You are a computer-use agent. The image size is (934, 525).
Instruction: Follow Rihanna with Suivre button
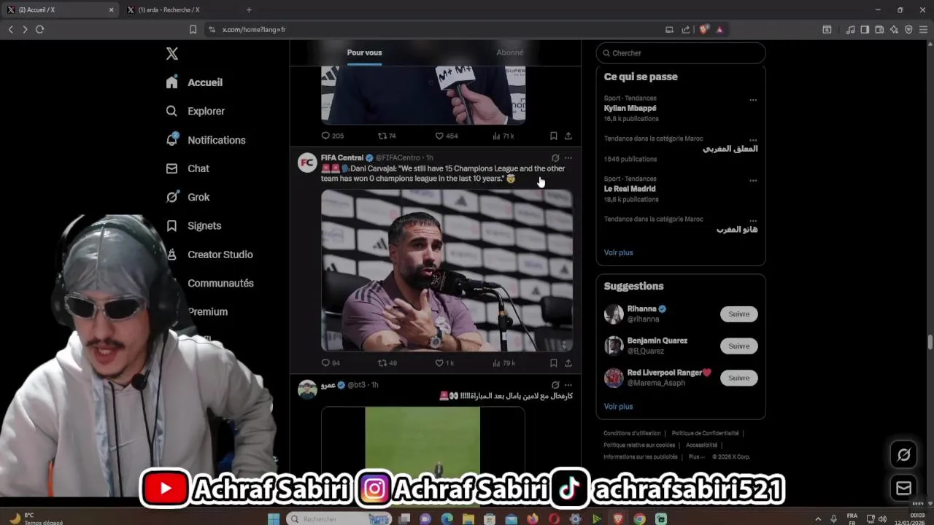739,314
